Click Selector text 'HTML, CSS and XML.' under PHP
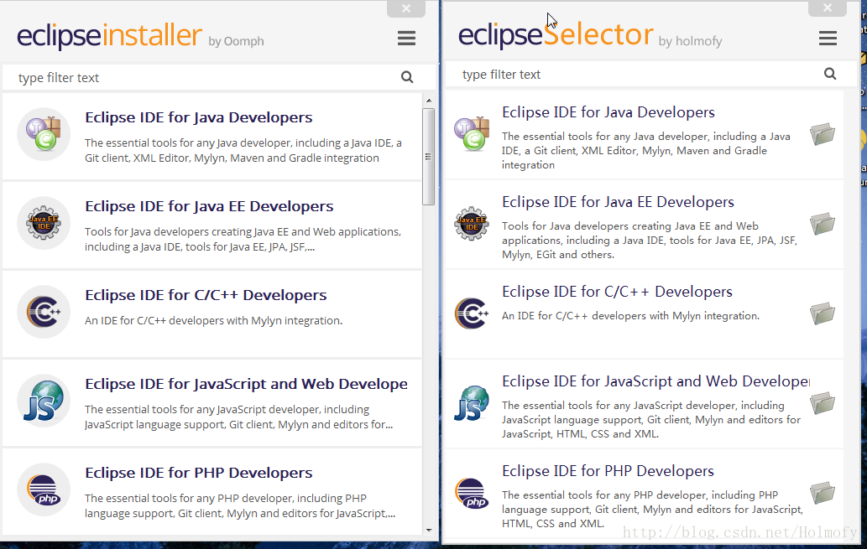 (x=552, y=524)
